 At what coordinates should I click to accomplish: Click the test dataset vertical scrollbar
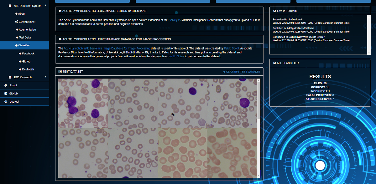click(258, 128)
